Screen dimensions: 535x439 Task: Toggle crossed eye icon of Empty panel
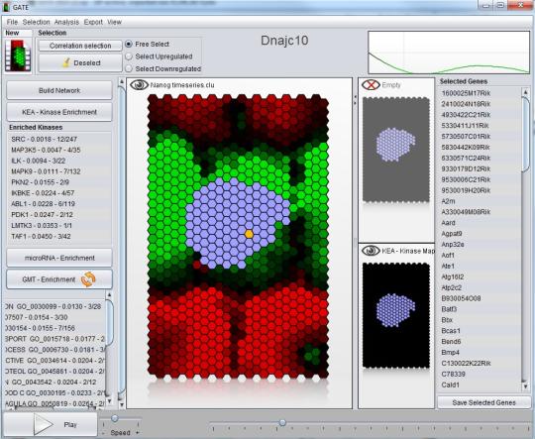[x=371, y=84]
